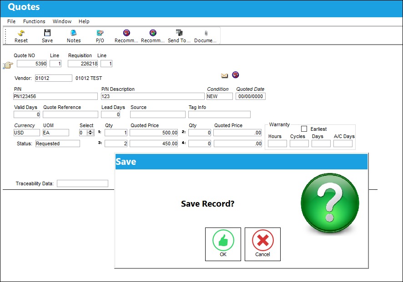Click the Quote NO field showing 5390
403x282 pixels.
pos(32,64)
